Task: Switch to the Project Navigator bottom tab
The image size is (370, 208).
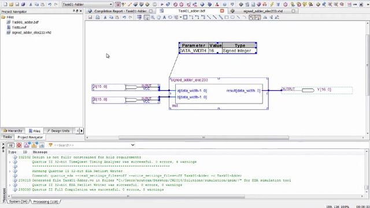Action: tap(30, 138)
